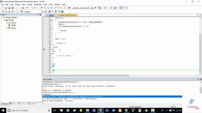Image resolution: width=202 pixels, height=113 pixels.
Task: Navigate backwards using the blue left arrow
Action: tap(34, 8)
